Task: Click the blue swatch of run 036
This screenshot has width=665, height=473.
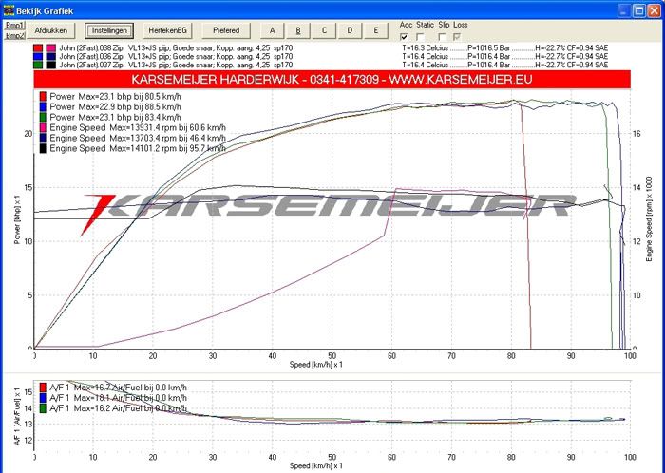Action: pyautogui.click(x=38, y=56)
